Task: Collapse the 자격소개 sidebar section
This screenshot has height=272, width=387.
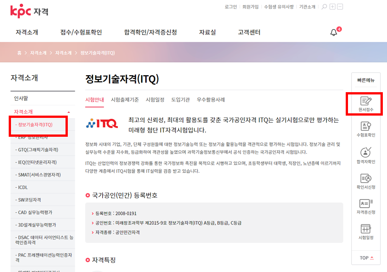Action: tap(69, 112)
